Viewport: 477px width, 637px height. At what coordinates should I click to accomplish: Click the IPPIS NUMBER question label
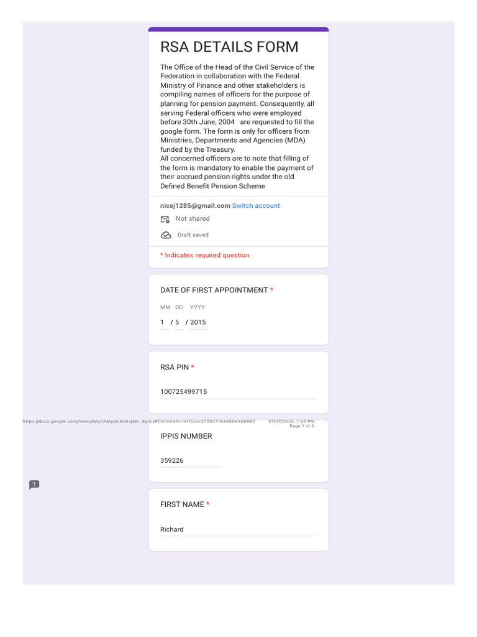[x=186, y=436]
